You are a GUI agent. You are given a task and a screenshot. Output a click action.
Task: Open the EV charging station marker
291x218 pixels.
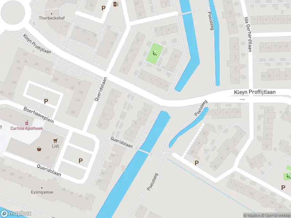point(116,4)
